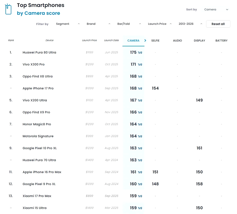Click the V6 badge for Motorola Signature
The height and width of the screenshot is (214, 237).
tap(140, 137)
